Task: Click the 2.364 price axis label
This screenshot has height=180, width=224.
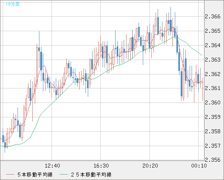Action: pos(213,45)
